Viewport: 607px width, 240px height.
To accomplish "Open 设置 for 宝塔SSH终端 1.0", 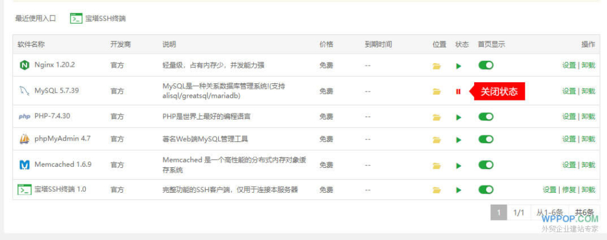I will tap(550, 189).
